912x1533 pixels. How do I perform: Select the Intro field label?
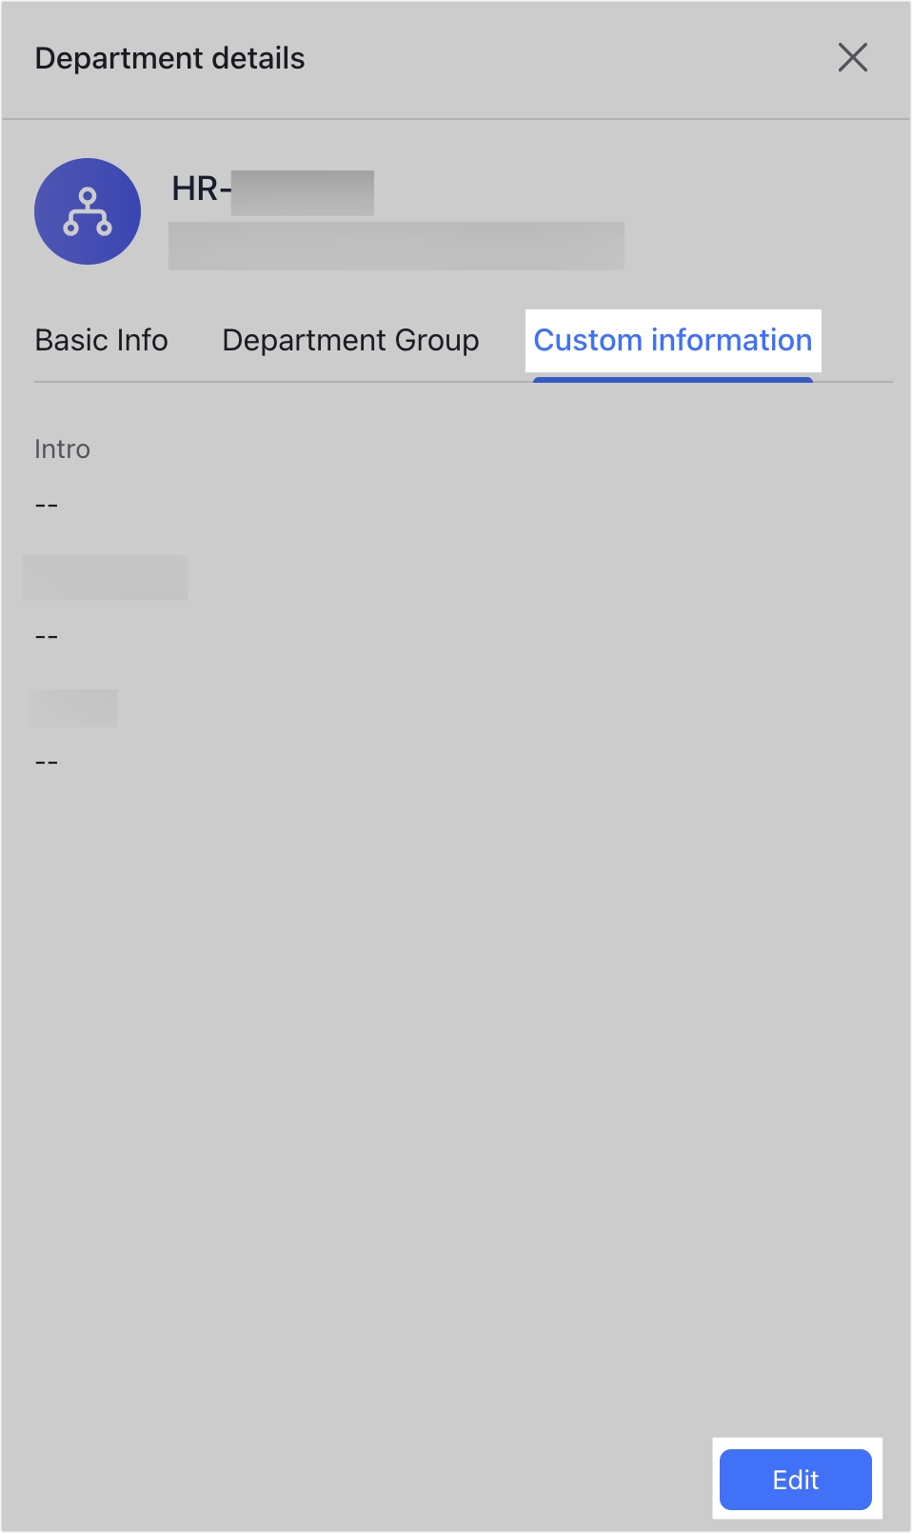coord(62,448)
